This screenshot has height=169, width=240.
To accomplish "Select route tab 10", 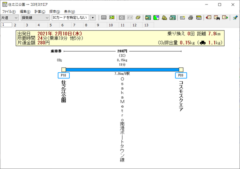I will [x=113, y=25].
